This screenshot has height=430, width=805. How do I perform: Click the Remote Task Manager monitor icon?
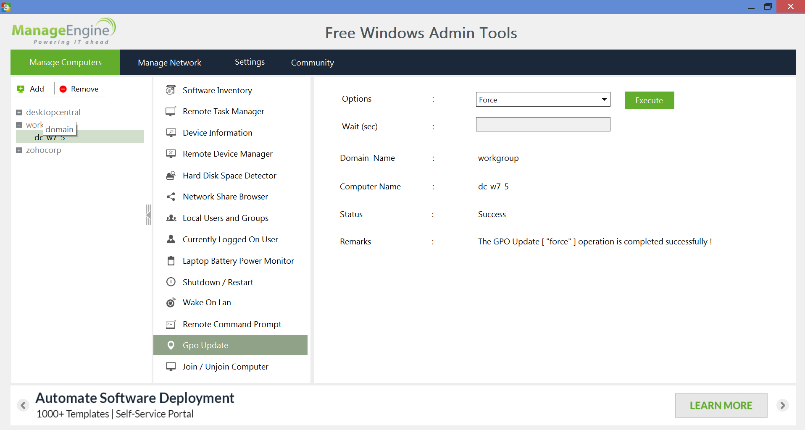coord(171,111)
